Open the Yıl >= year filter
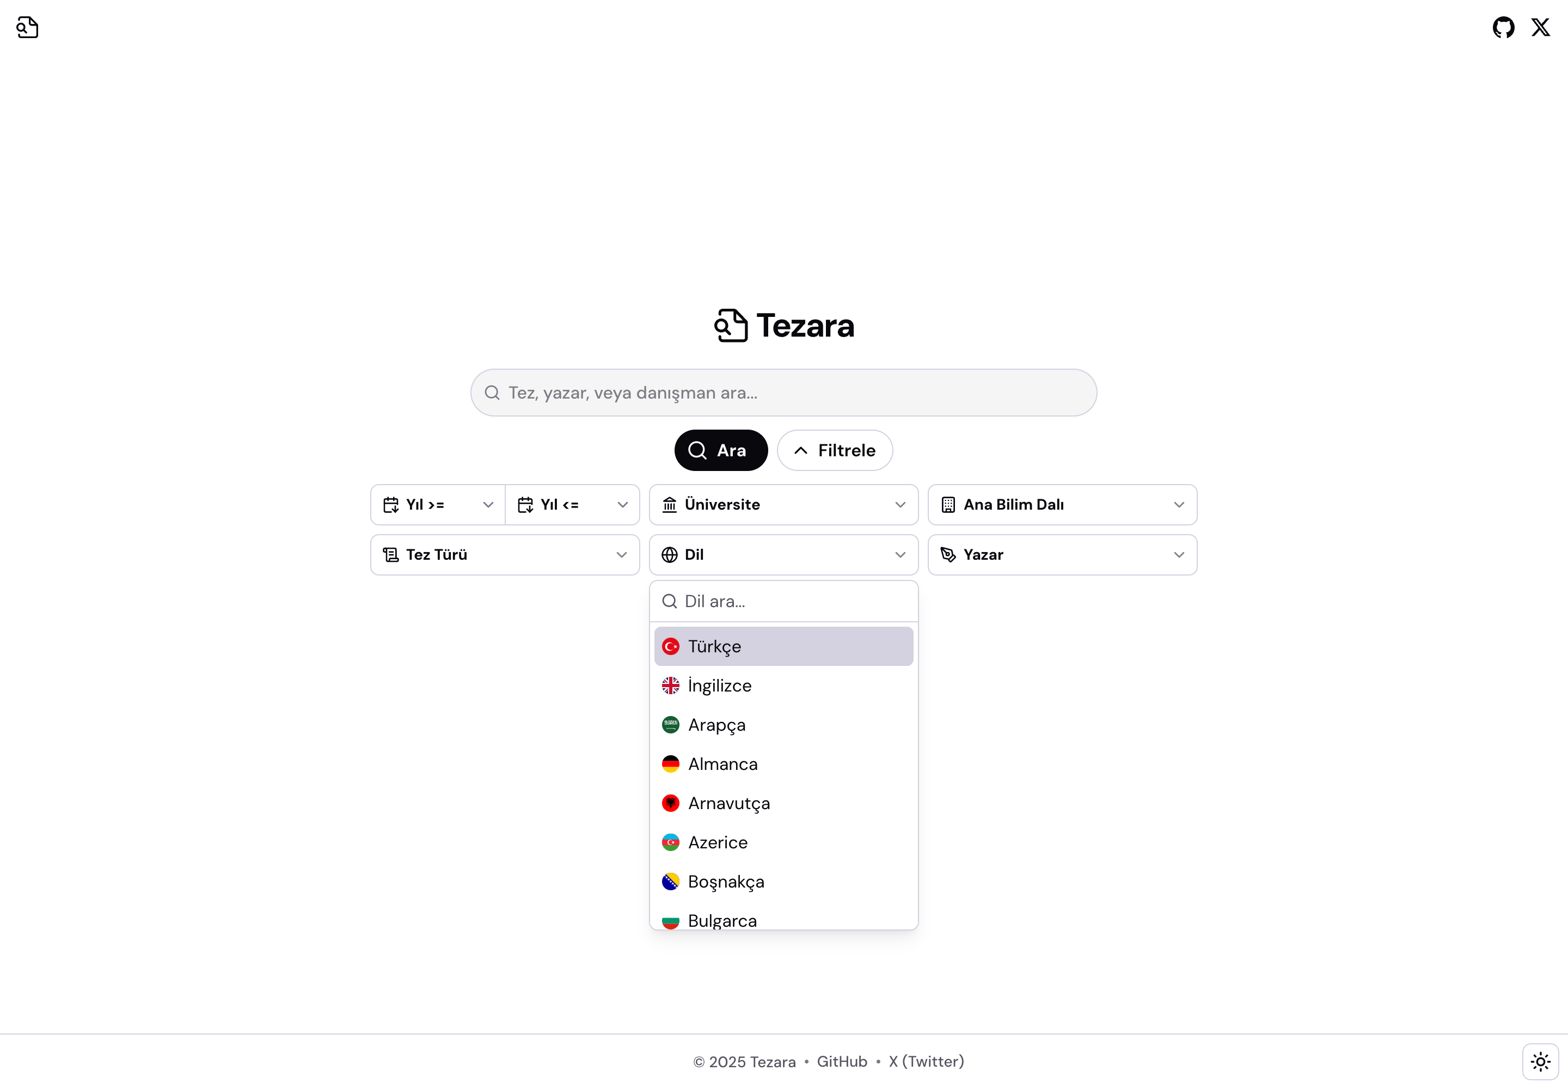Image resolution: width=1568 pixels, height=1089 pixels. 438,505
